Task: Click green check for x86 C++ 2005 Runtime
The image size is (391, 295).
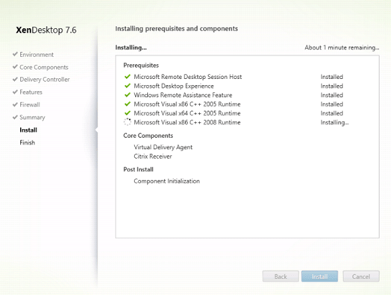Action: pyautogui.click(x=128, y=104)
